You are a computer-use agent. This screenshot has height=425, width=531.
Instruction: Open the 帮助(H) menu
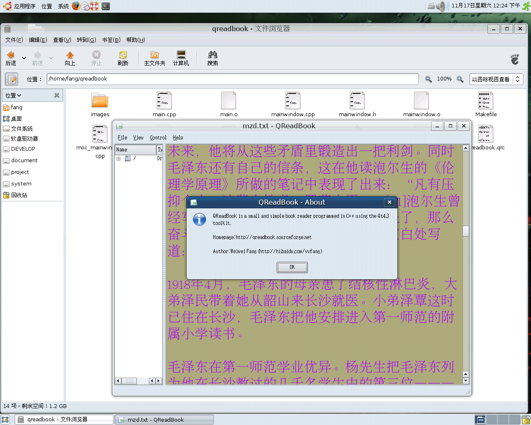coord(136,40)
